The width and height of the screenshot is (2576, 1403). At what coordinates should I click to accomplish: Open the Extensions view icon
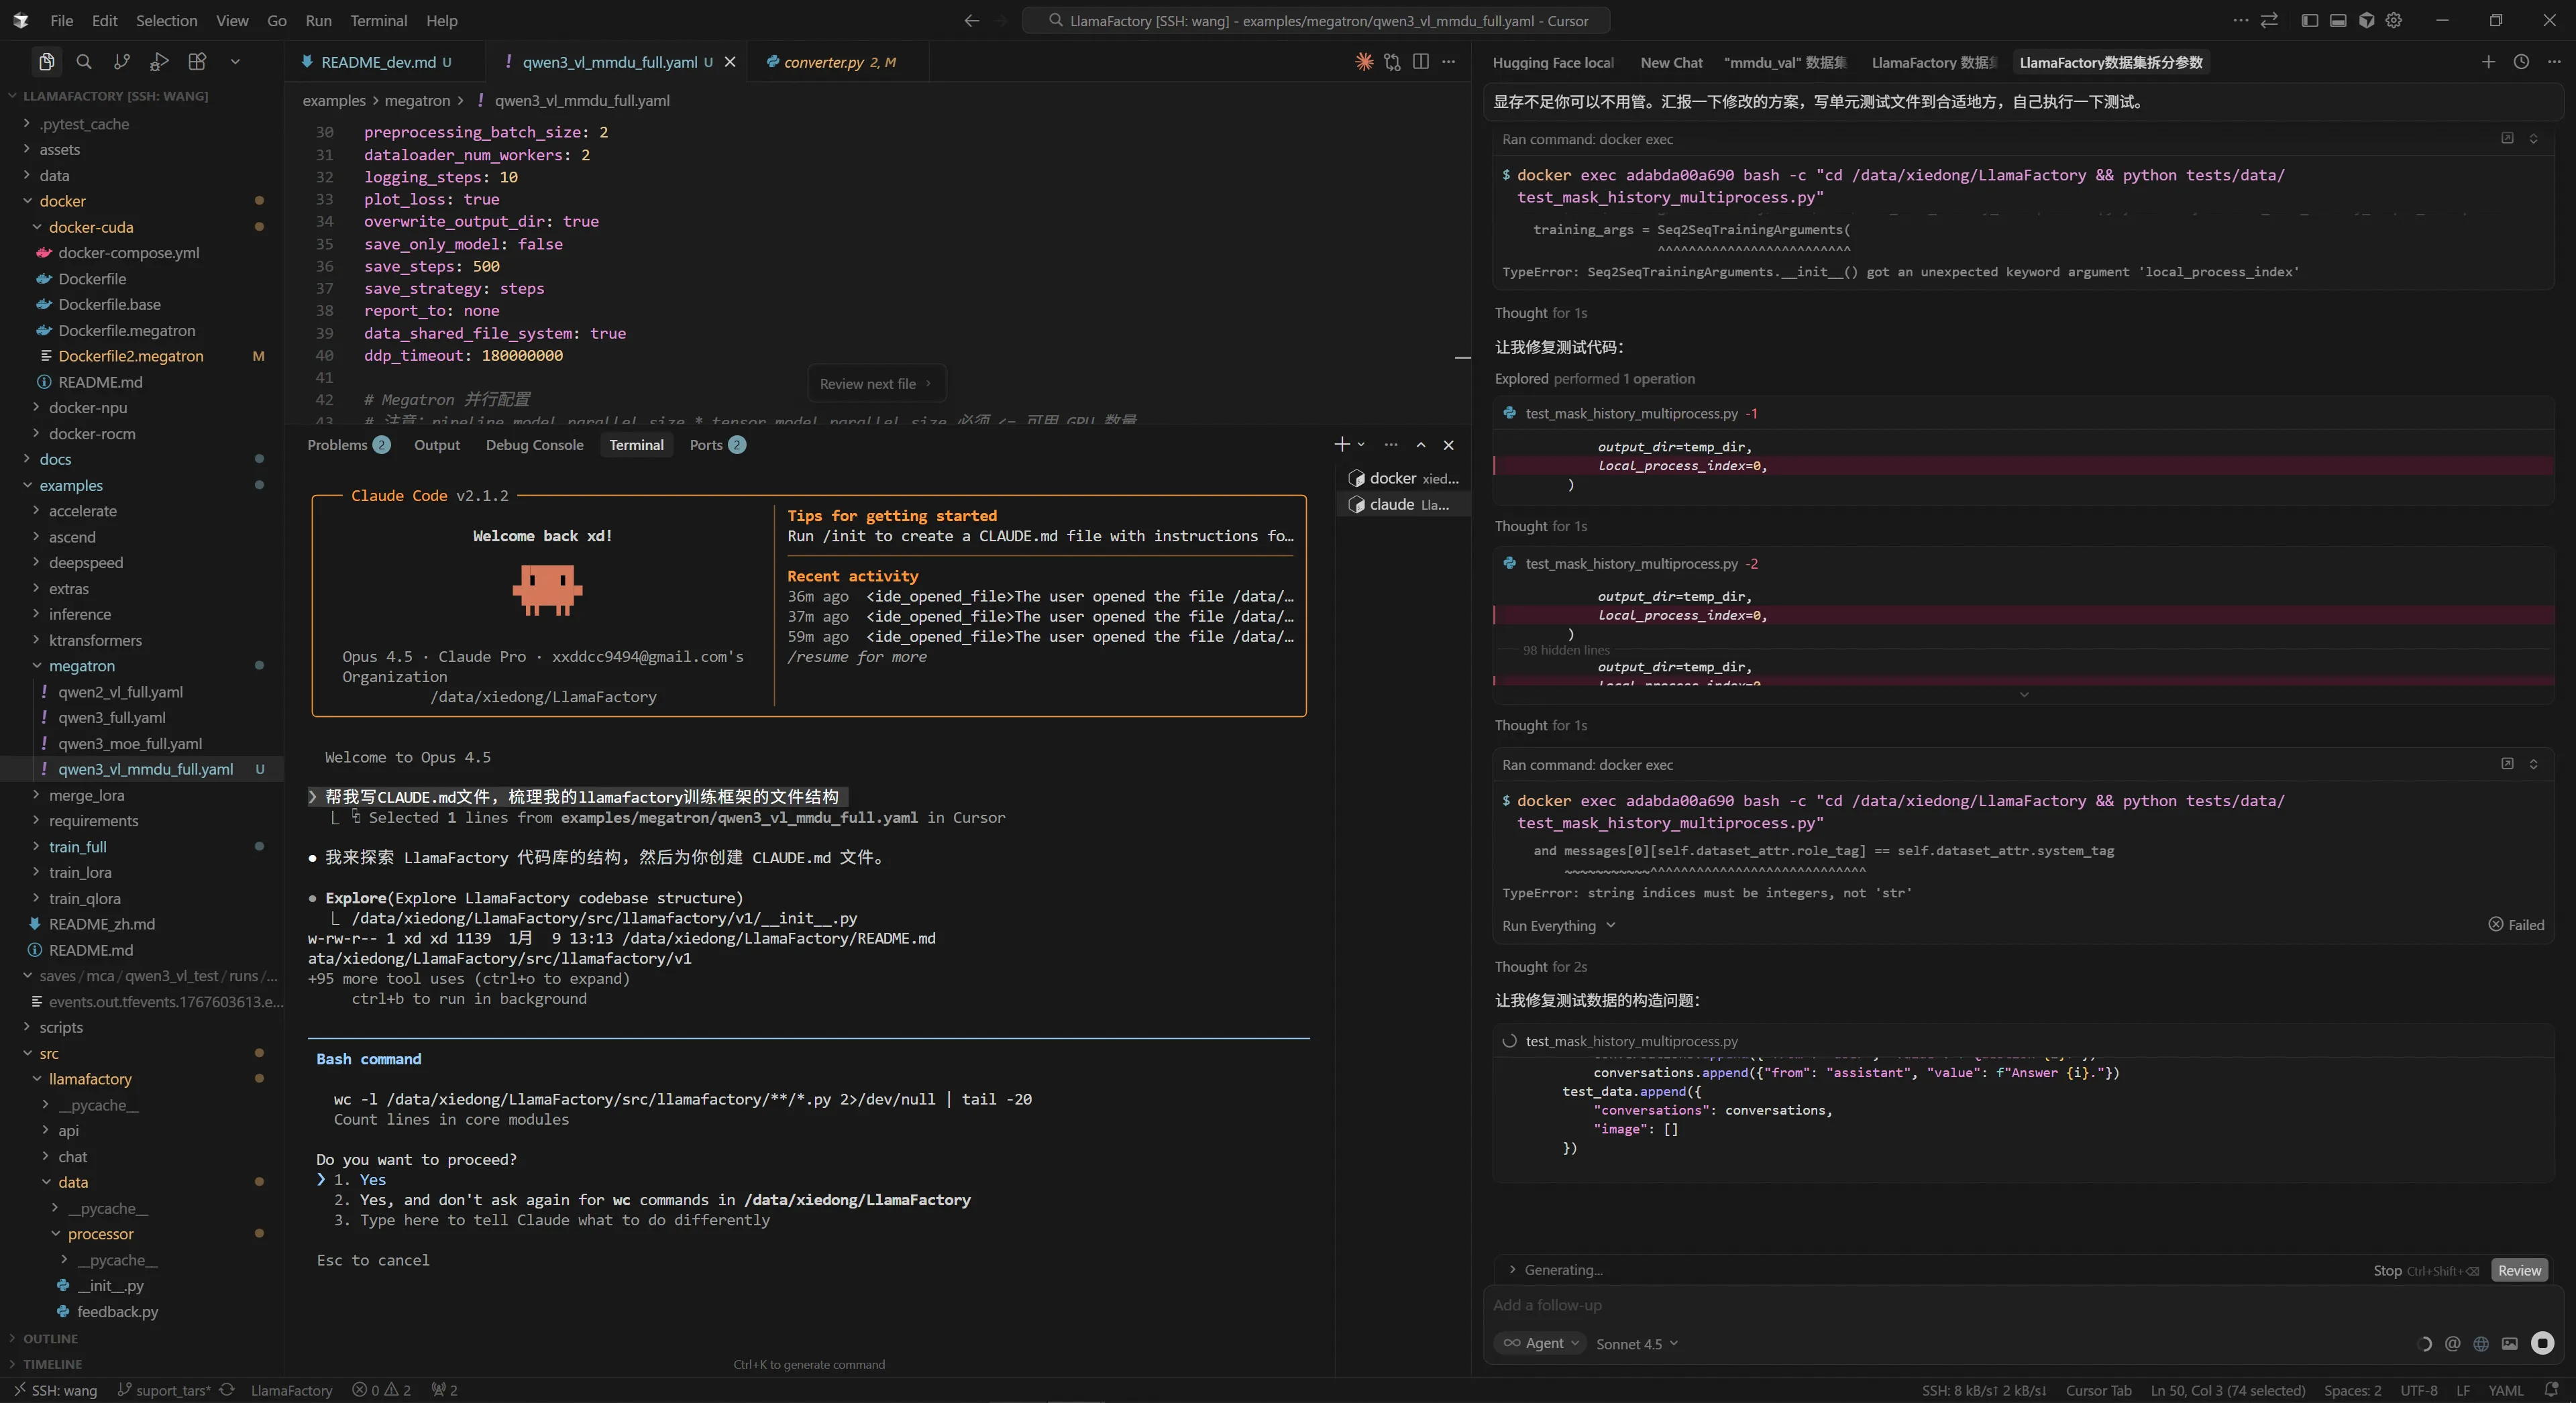(197, 62)
